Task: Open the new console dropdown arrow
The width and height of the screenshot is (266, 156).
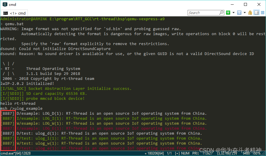Action: (x=233, y=13)
